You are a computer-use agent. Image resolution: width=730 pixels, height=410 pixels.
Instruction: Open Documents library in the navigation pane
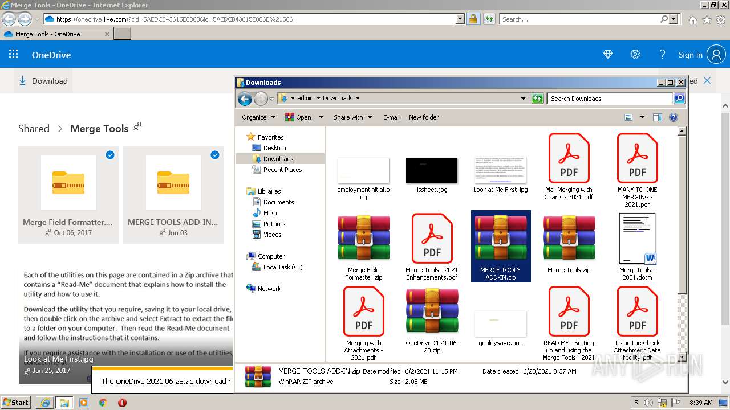pos(278,202)
